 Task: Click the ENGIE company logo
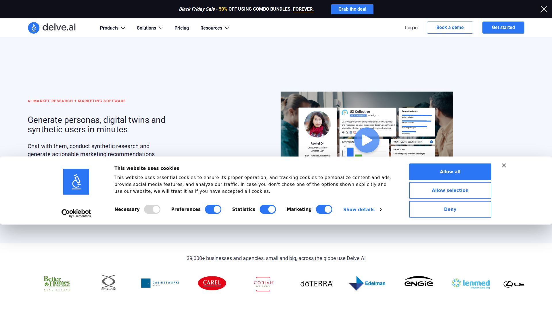[x=418, y=282]
